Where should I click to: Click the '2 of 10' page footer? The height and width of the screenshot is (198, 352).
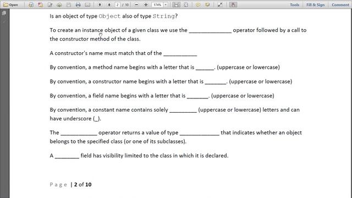(83, 185)
